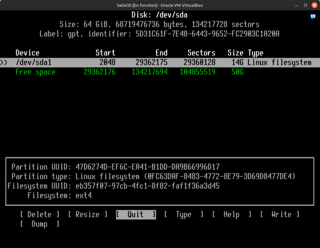The image size is (320, 248).
Task: Click the Sectors column header
Action: [x=201, y=53]
